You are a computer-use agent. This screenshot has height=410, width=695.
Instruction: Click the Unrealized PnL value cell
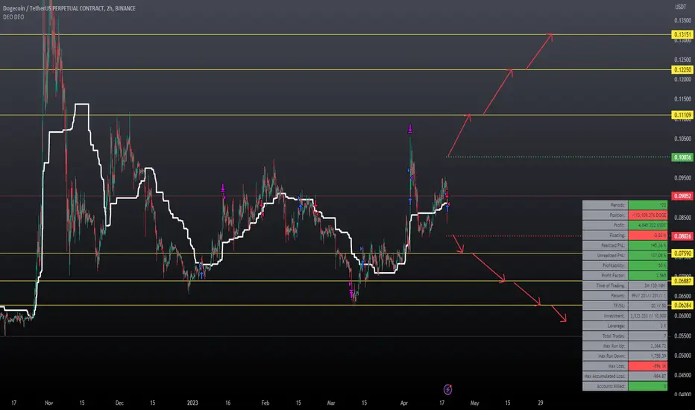pos(647,255)
